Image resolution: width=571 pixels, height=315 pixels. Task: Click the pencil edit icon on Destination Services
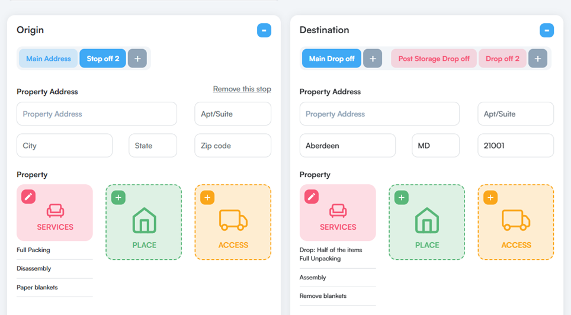pos(312,197)
